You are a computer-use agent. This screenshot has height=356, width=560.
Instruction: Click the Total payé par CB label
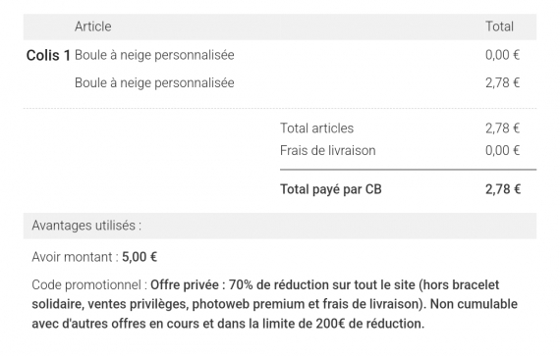click(x=331, y=189)
